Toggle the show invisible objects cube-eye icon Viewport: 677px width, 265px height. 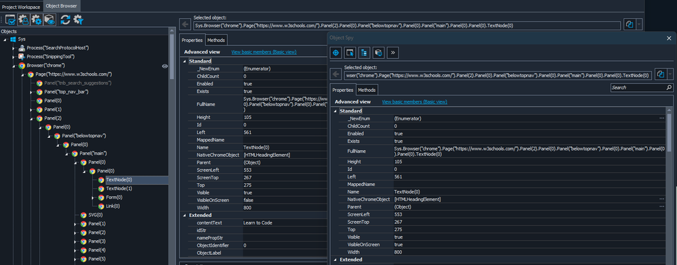click(x=49, y=20)
